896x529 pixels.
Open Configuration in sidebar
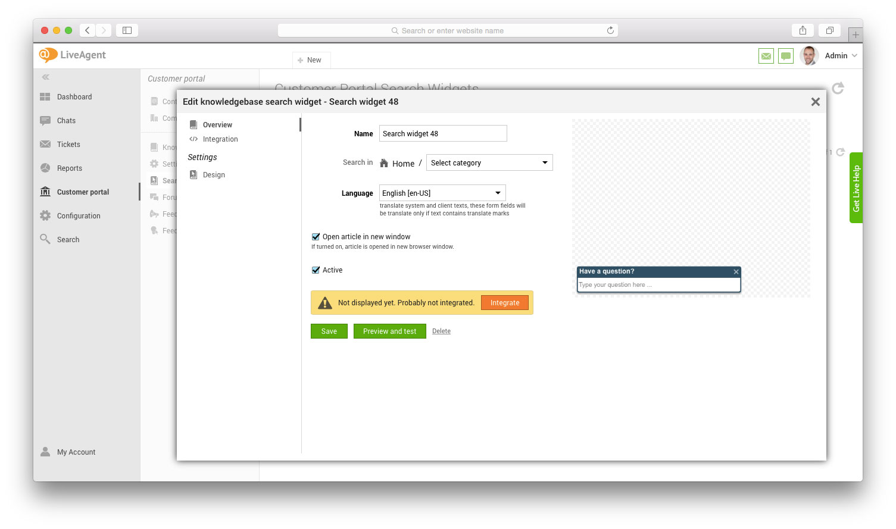pos(79,216)
